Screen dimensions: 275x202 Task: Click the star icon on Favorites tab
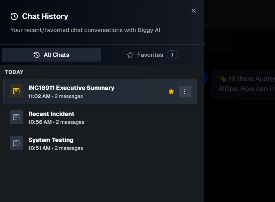click(x=130, y=55)
